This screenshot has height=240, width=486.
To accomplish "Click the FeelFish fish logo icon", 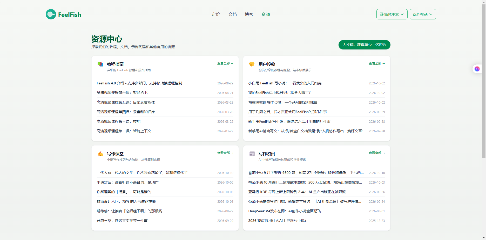I will (51, 14).
